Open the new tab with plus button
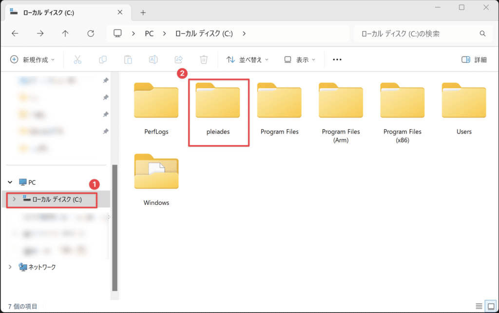 click(143, 12)
